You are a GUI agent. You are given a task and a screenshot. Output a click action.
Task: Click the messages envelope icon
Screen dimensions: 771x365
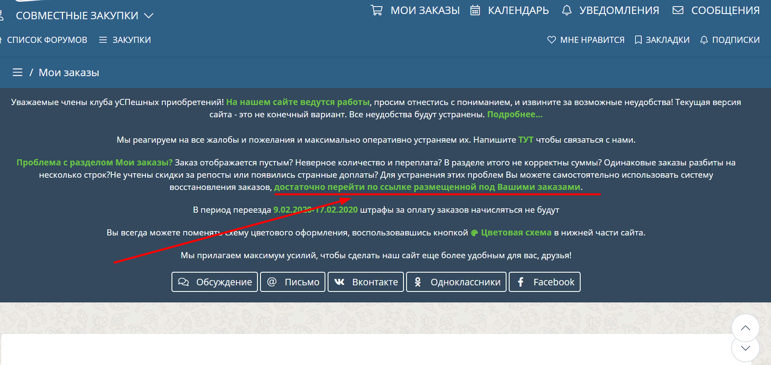click(678, 10)
